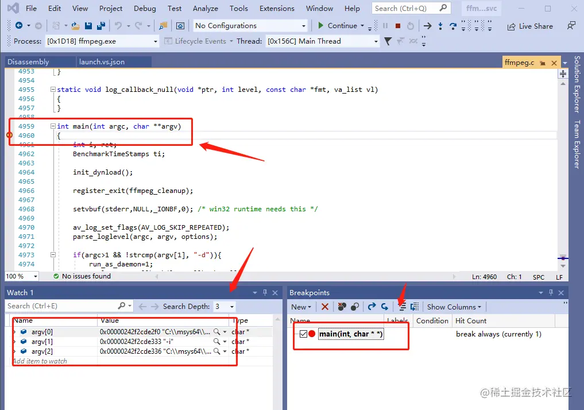Image resolution: width=584 pixels, height=410 pixels.
Task: Click the Search (Ctrl+Q) box
Action: click(411, 8)
